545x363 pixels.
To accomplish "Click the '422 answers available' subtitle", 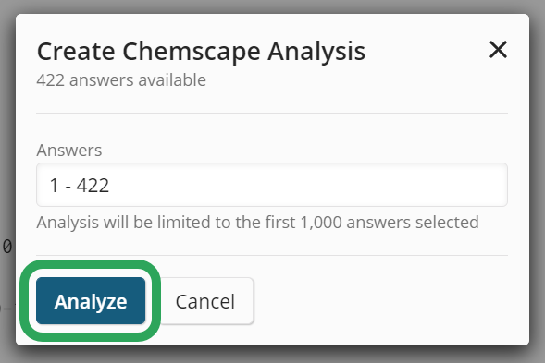I will click(121, 80).
